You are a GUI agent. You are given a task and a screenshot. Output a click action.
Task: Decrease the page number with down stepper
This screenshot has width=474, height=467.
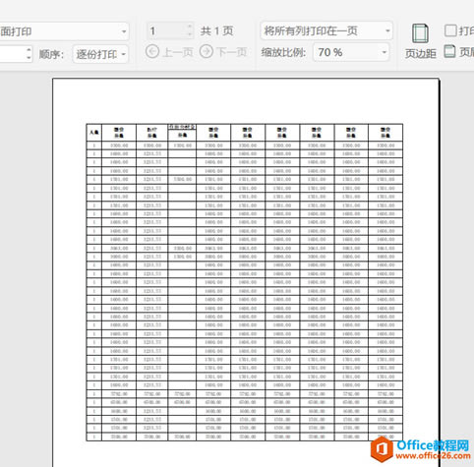point(190,35)
